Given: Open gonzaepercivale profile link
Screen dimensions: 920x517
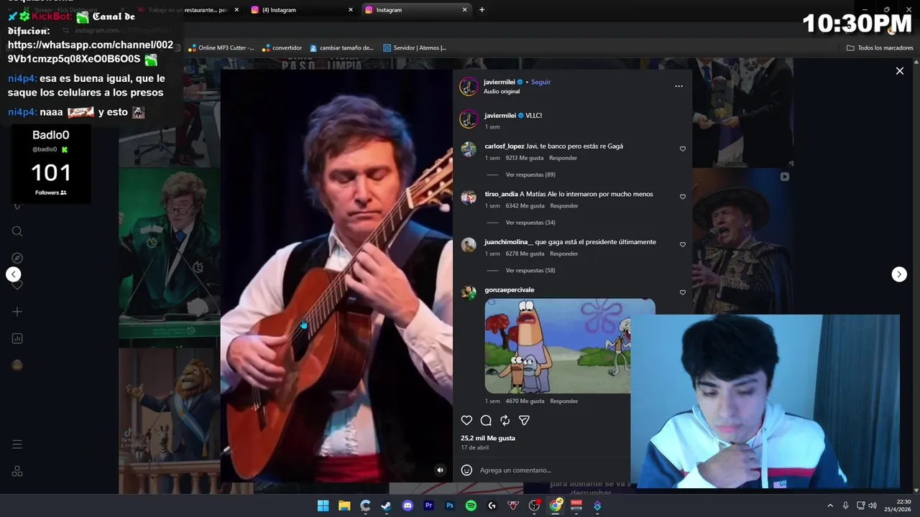Looking at the screenshot, I should 510,290.
